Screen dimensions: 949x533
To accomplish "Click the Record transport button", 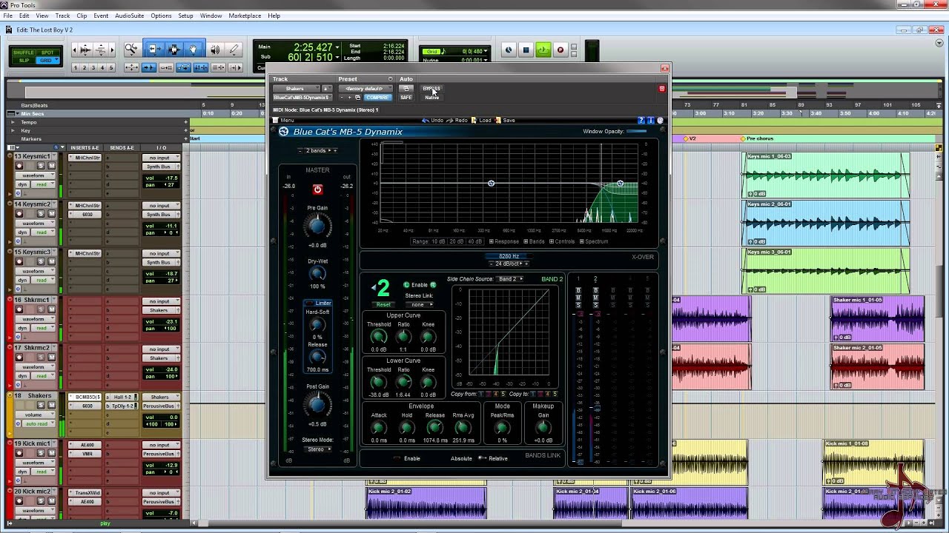I will click(x=561, y=50).
